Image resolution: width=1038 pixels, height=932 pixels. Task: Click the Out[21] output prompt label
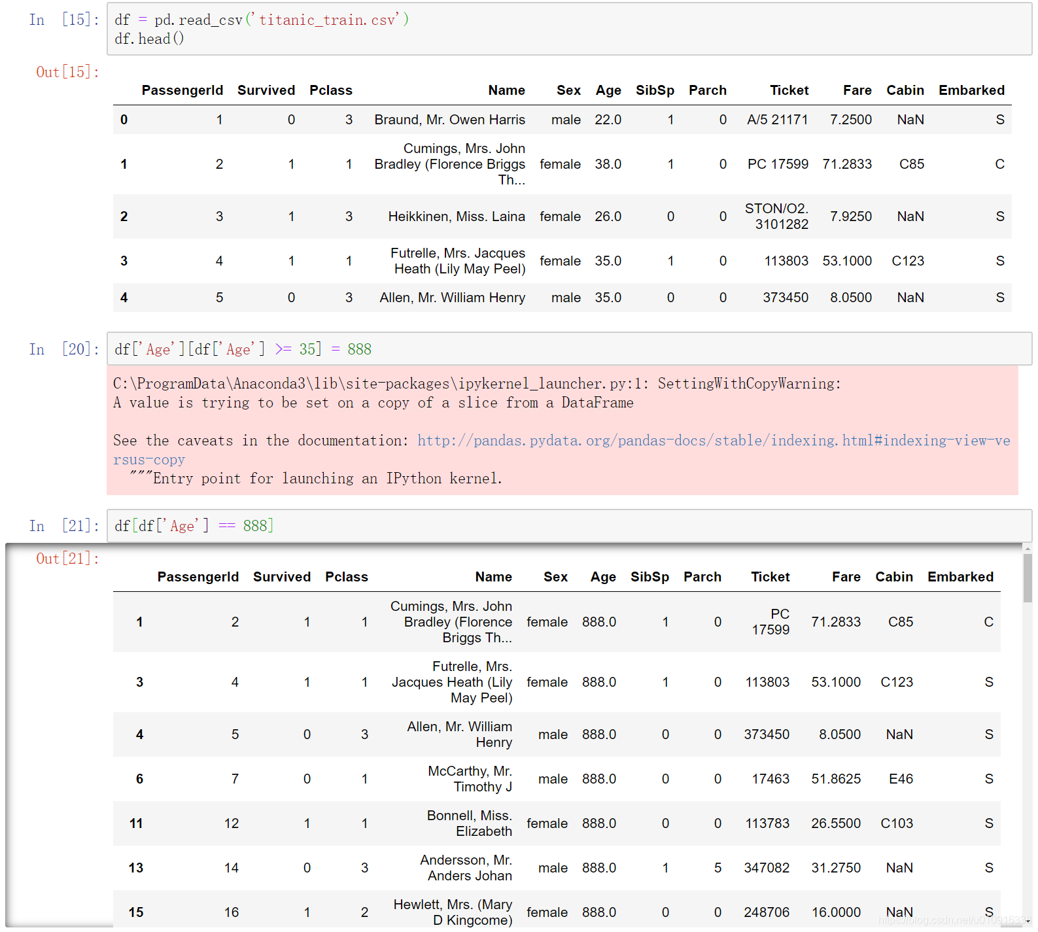(67, 559)
